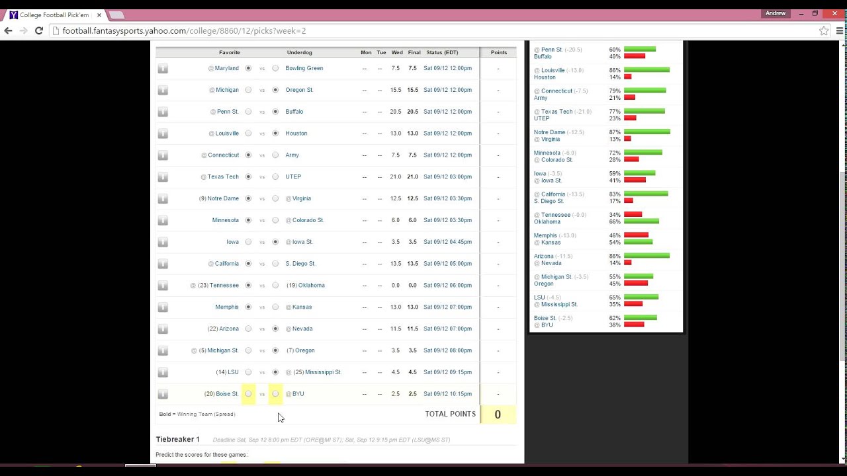The image size is (847, 476).
Task: Click the browser address bar
Action: coord(437,30)
